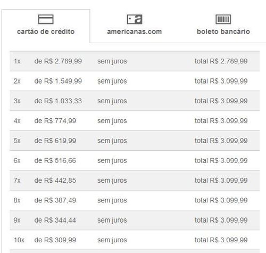Click total R$ 2.789,99 in first row
The image size is (266, 253).
point(221,61)
